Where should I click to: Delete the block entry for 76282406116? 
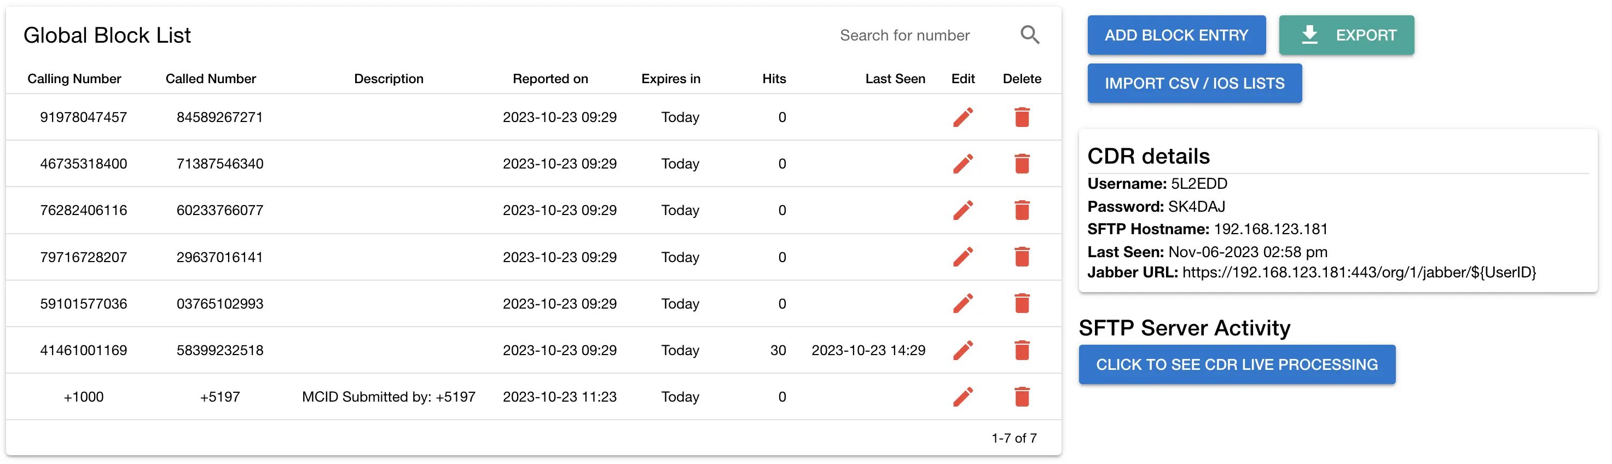pyautogui.click(x=1021, y=211)
